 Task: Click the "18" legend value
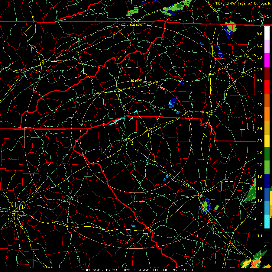point(260,176)
